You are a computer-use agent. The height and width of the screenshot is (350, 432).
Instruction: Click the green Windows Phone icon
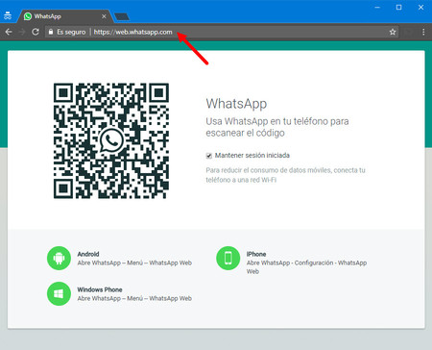point(59,293)
